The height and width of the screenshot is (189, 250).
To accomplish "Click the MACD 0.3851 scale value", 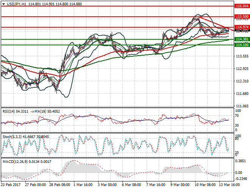I will [x=241, y=161].
